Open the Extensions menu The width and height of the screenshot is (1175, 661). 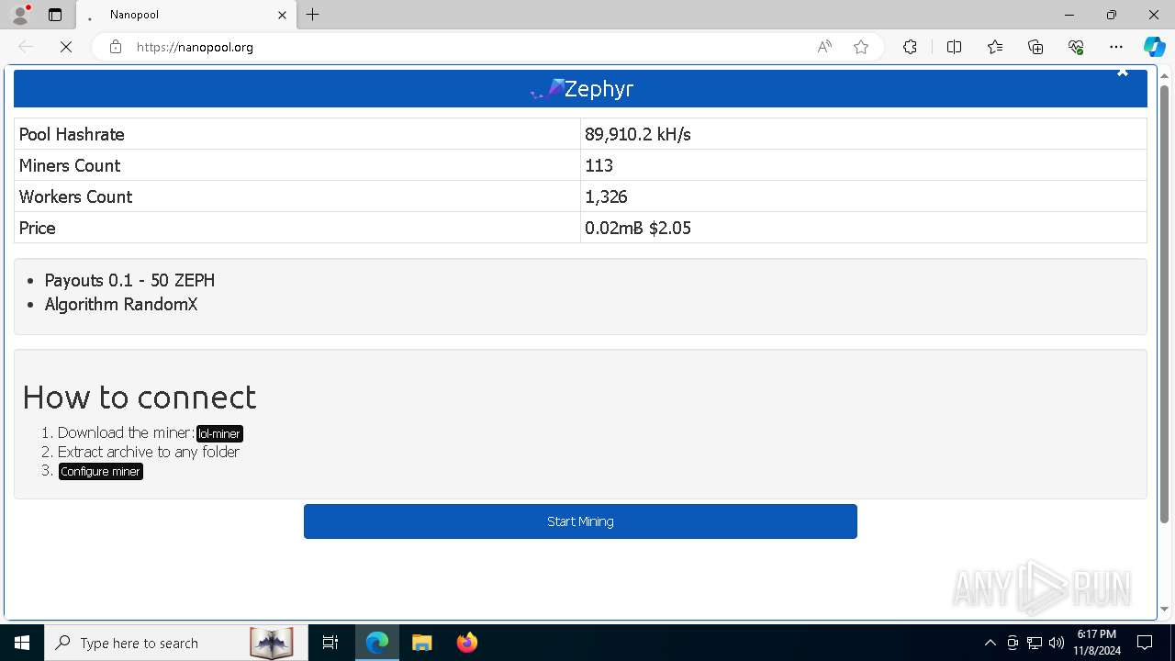click(910, 47)
